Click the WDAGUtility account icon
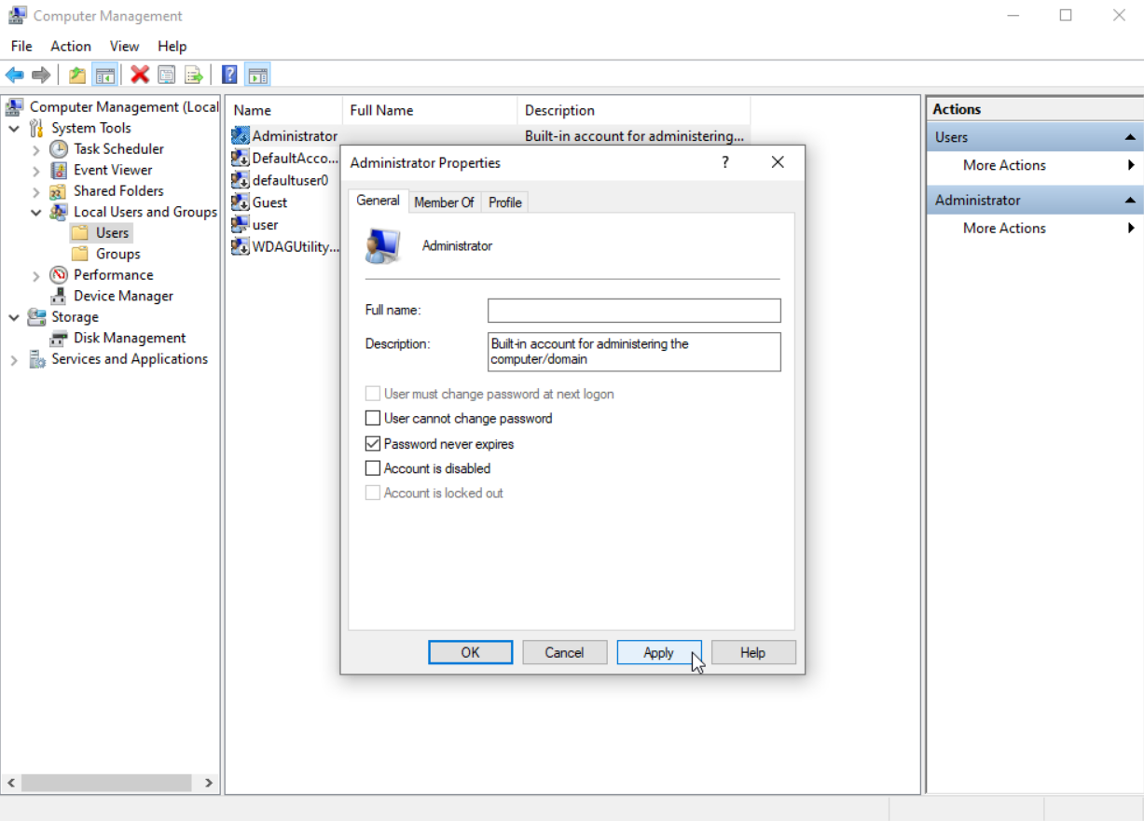Screen dimensions: 1144x821 pyautogui.click(x=241, y=247)
